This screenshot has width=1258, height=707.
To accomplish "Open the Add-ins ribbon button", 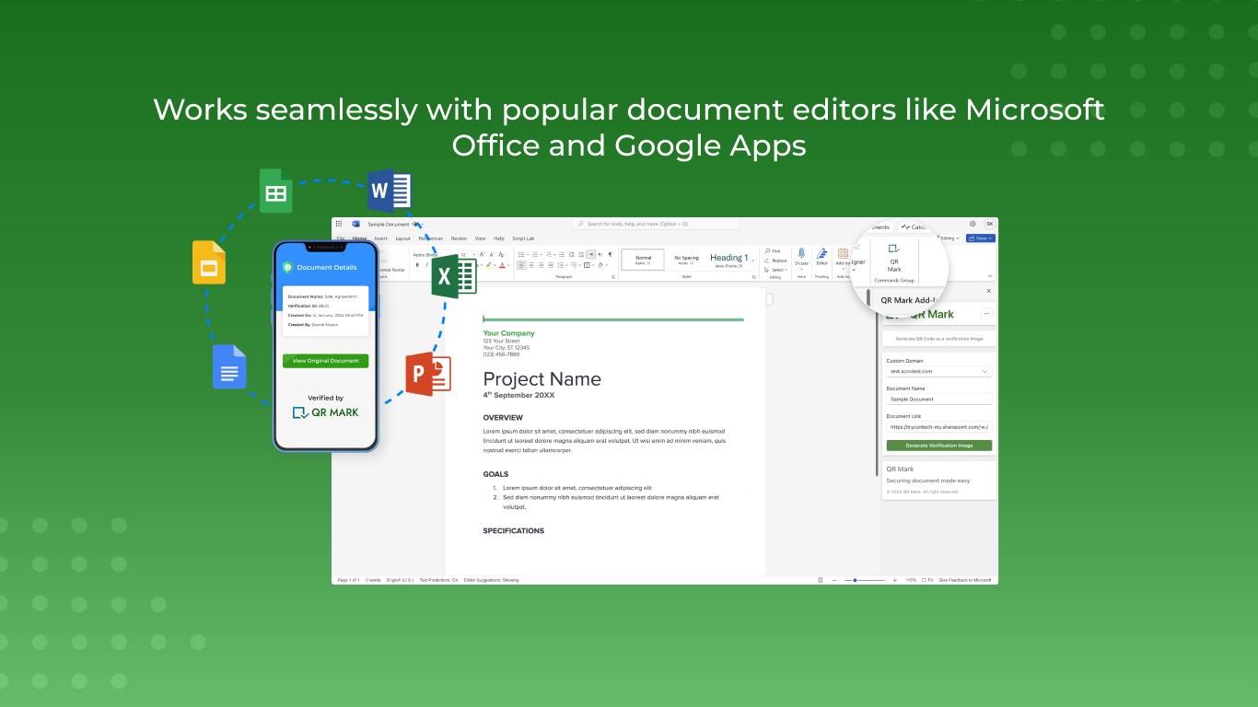I will coord(843,257).
